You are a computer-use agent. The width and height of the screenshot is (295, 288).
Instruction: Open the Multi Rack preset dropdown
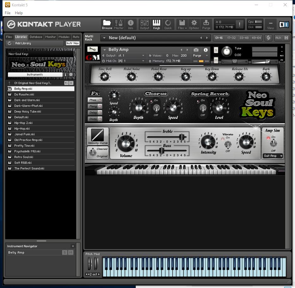(104, 38)
